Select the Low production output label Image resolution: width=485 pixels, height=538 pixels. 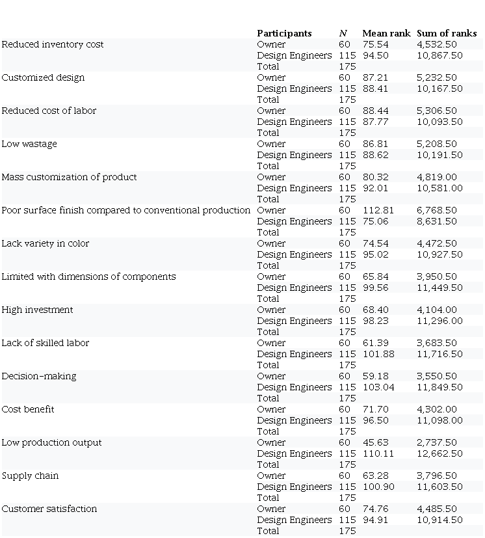point(51,442)
